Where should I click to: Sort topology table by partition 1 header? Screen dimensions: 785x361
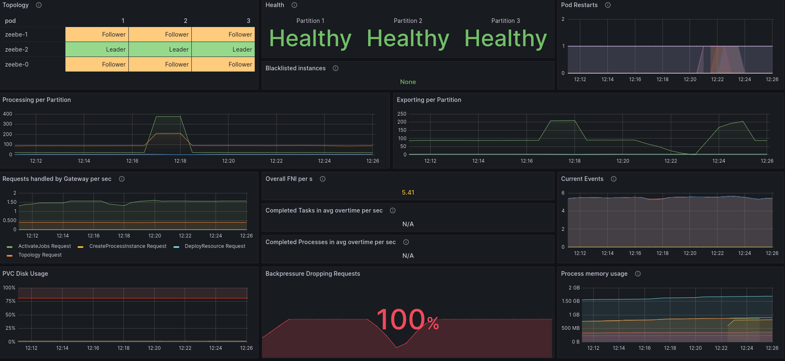(123, 21)
